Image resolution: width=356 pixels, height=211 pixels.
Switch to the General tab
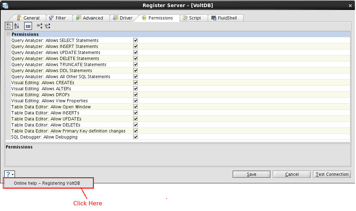(x=28, y=18)
